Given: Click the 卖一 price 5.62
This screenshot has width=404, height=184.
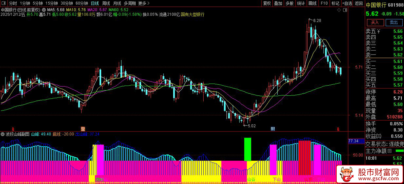Looking at the screenshot, I should (x=398, y=55).
